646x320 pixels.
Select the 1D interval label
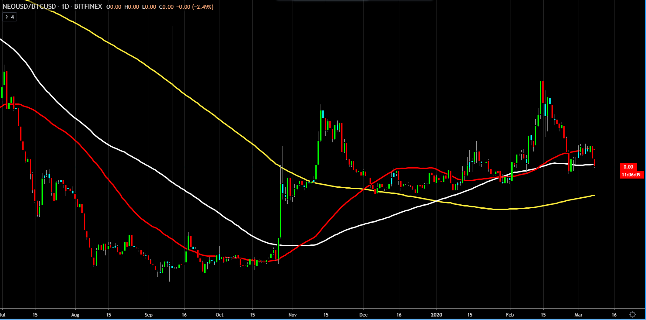(64, 7)
